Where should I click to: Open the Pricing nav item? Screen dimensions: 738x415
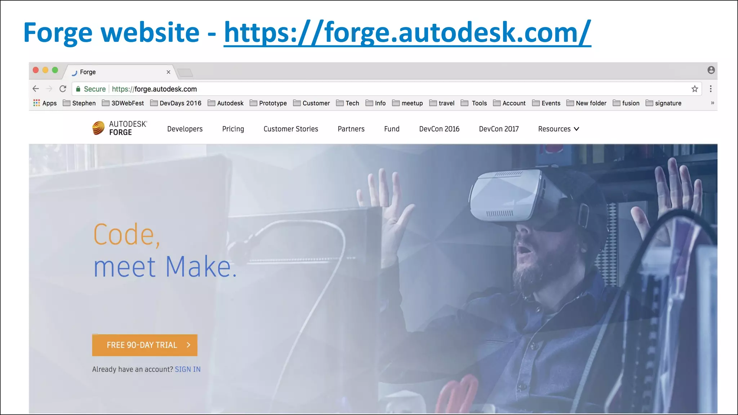[x=233, y=129]
